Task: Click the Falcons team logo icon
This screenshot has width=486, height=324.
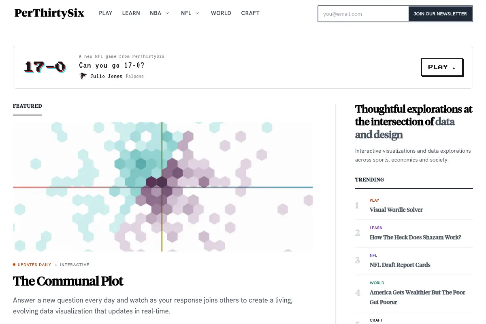Action: click(x=83, y=76)
